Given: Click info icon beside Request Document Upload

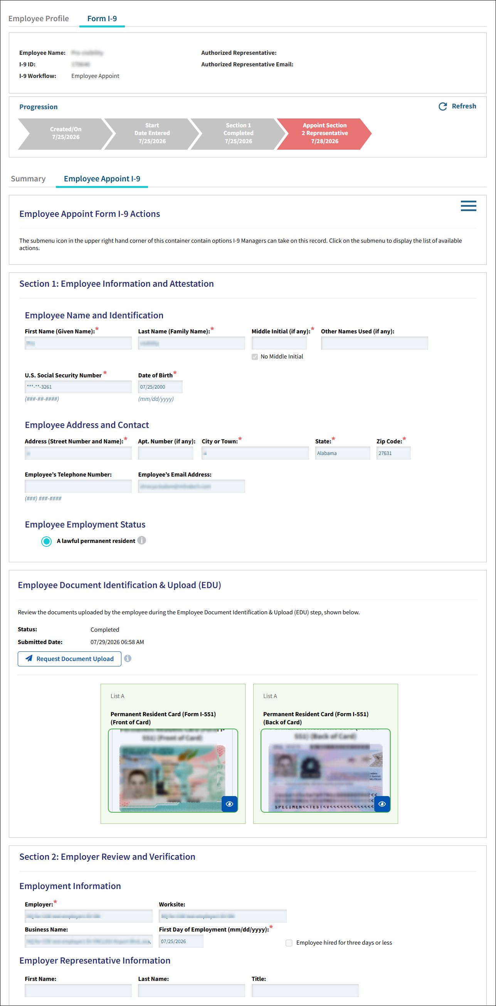Looking at the screenshot, I should [x=128, y=658].
